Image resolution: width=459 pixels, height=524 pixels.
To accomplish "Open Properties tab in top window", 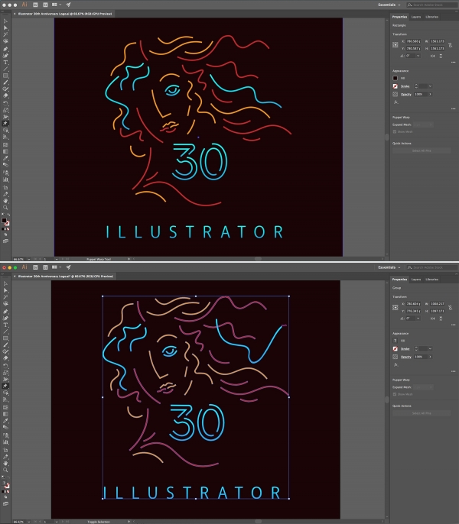I will [x=399, y=17].
